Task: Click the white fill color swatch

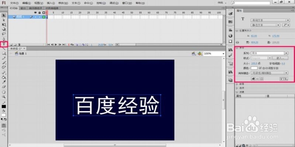Action: (x=4, y=115)
